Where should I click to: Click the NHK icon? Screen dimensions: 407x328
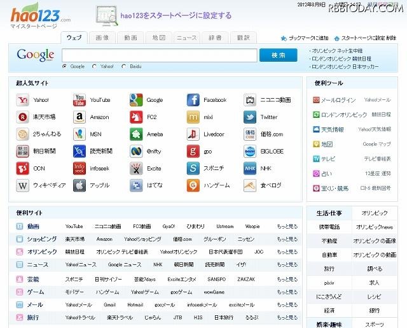pos(250,168)
